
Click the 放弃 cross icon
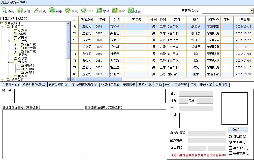(x=83, y=10)
